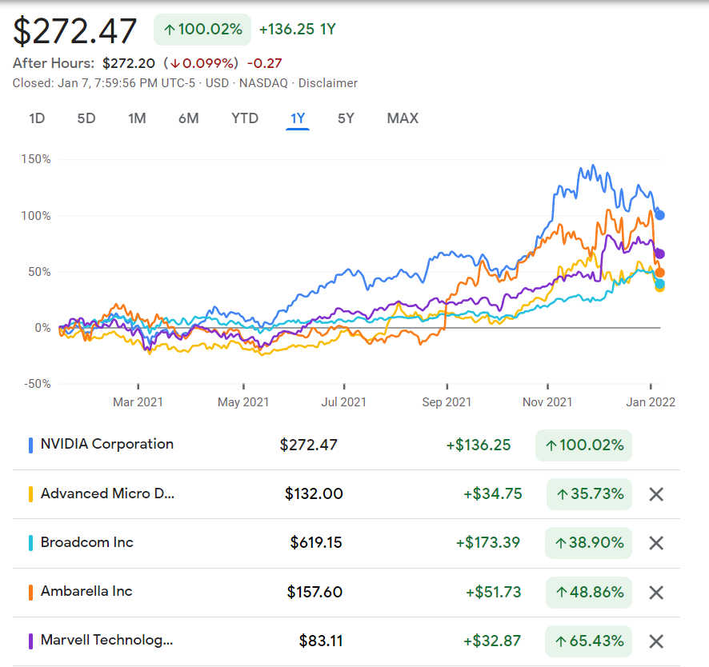709x667 pixels.
Task: Open the Disclaimer link
Action: (328, 83)
